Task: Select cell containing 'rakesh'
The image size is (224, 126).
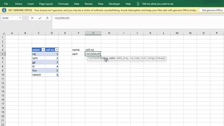Action: (x=38, y=75)
